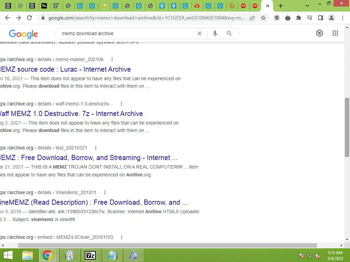
Task: Open MEMZ source code : Lurac result
Action: click(65, 69)
